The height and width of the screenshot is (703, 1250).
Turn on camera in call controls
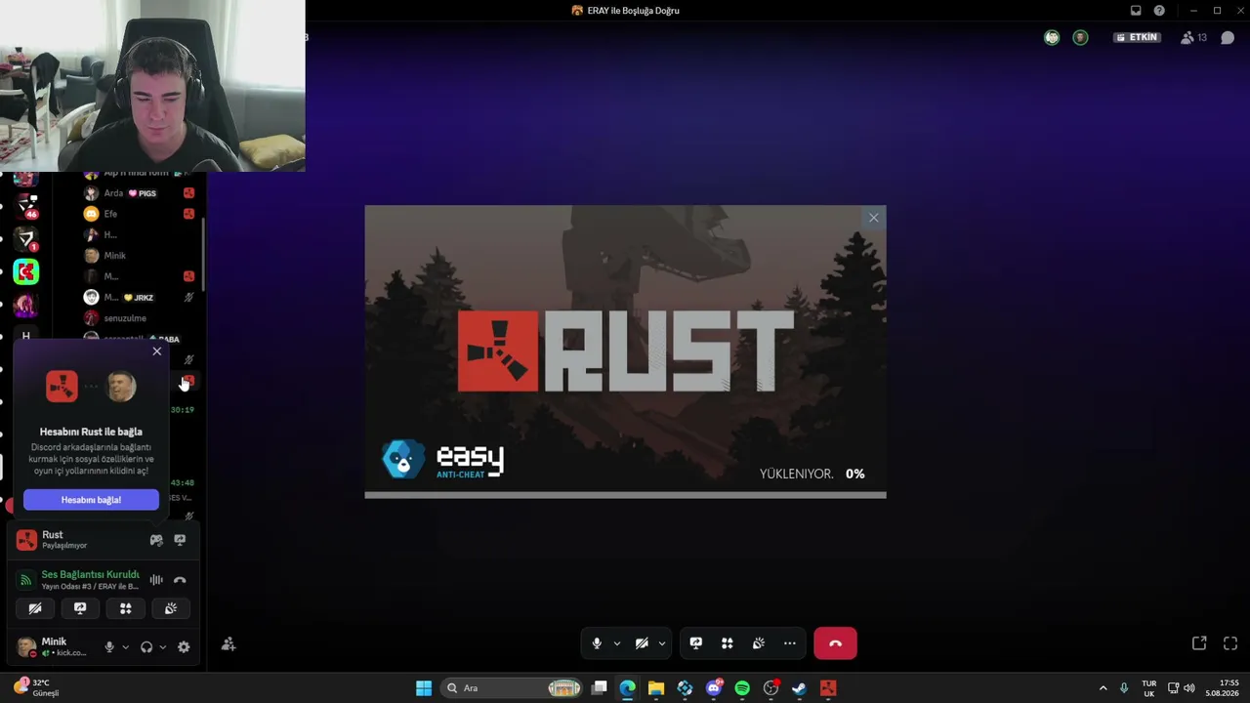(642, 643)
